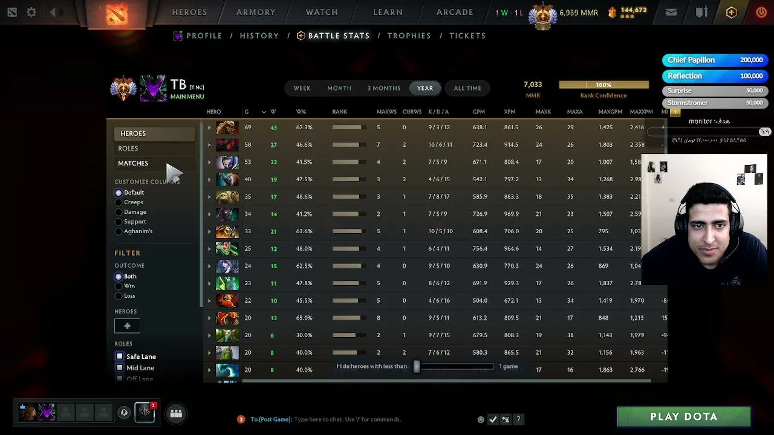Click the Rank Confidence 100% bar
Screen dimensions: 774x435
(x=603, y=85)
